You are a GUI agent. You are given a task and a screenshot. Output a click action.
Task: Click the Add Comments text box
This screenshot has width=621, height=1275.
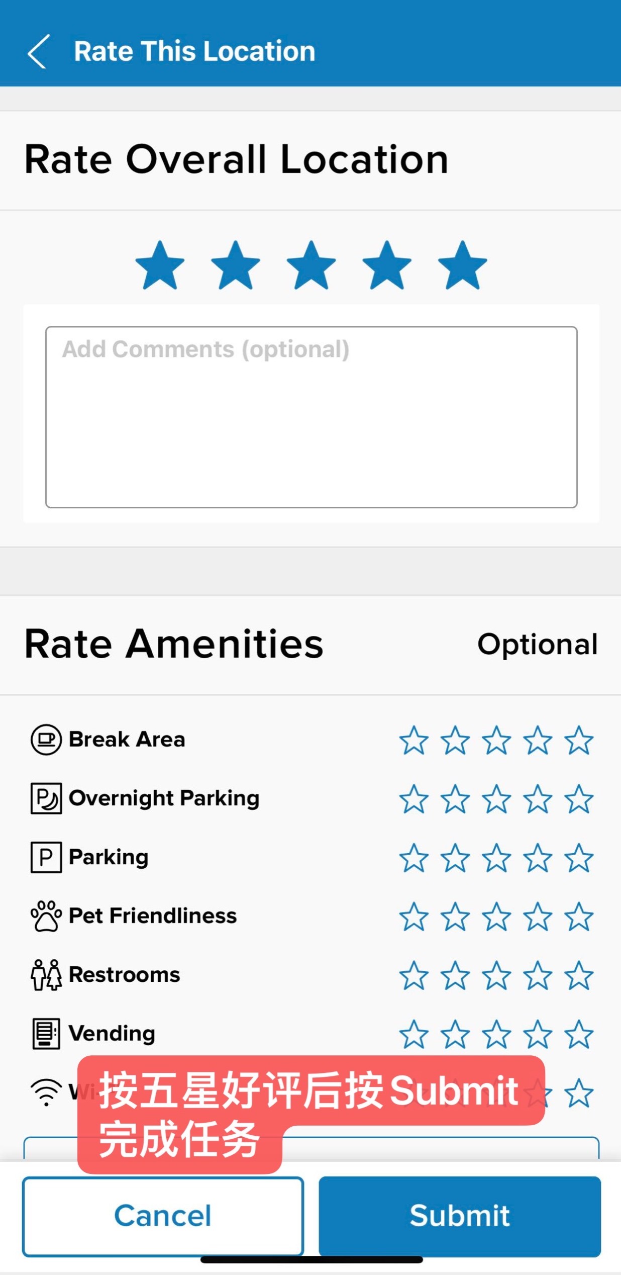[x=311, y=417]
